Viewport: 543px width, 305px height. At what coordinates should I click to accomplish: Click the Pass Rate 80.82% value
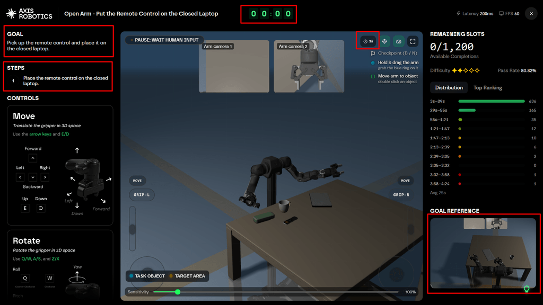[x=529, y=70]
